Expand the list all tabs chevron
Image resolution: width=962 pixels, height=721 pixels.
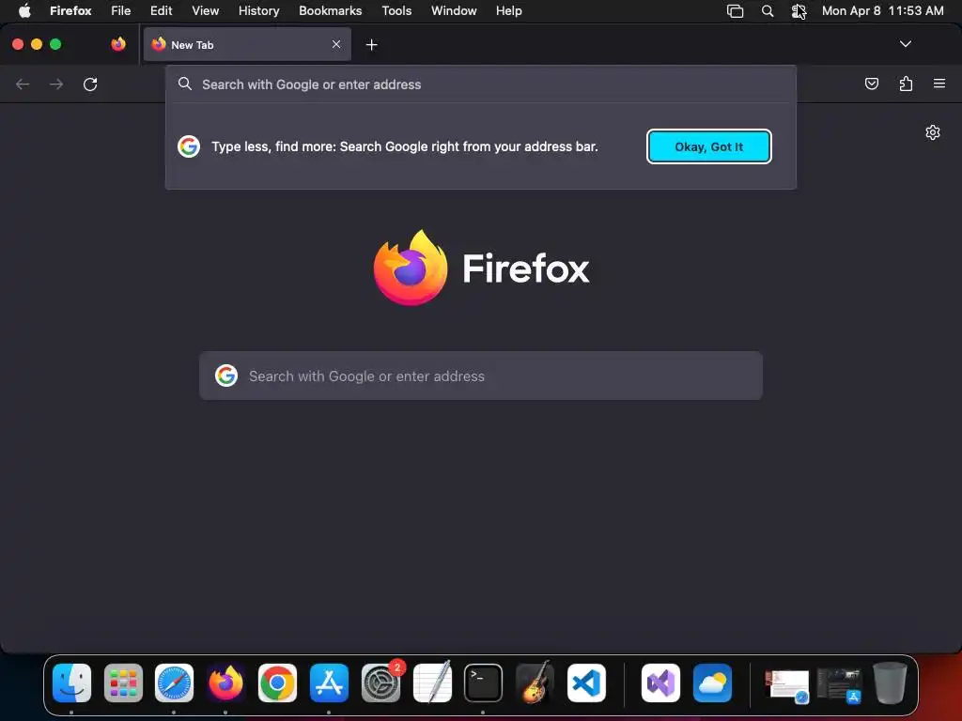coord(905,44)
